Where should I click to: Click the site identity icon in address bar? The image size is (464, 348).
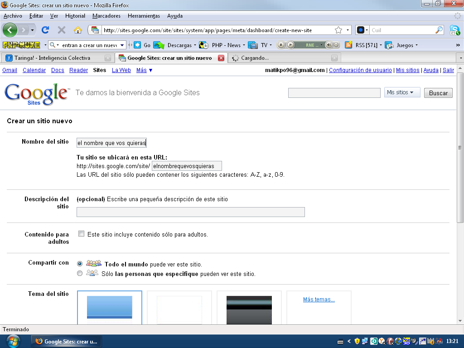tap(95, 30)
